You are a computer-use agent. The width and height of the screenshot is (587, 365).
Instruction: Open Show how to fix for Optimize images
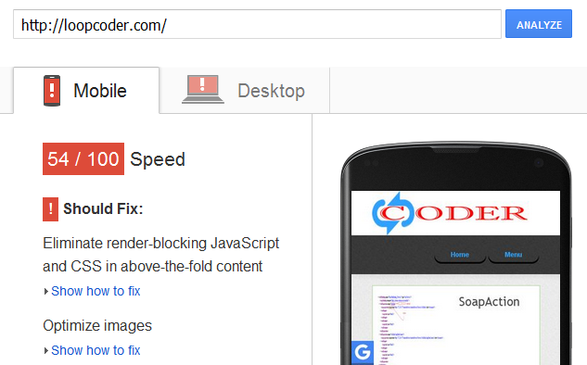[x=96, y=350]
